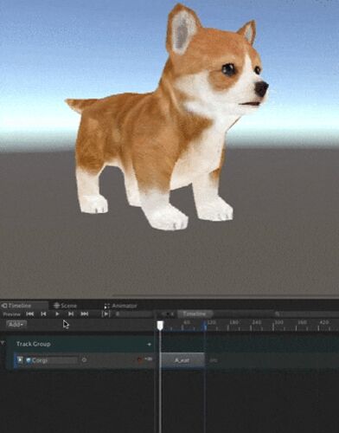Image resolution: width=339 pixels, height=433 pixels.
Task: Click the plus button on Track Group
Action: 149,344
